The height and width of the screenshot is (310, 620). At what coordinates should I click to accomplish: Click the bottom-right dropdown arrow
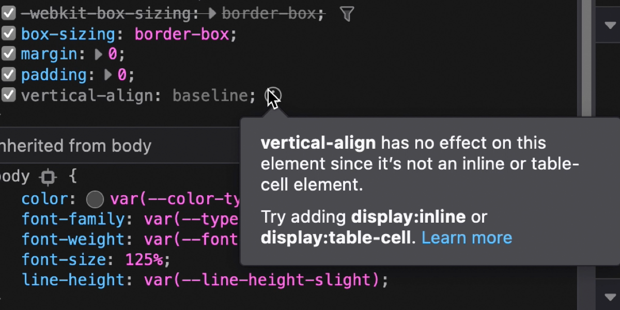pyautogui.click(x=608, y=296)
